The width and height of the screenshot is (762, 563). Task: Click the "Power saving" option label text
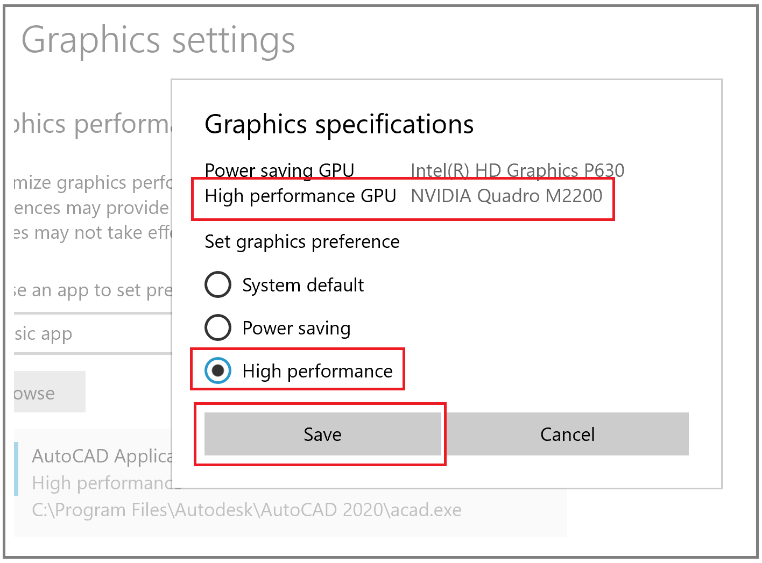[297, 328]
